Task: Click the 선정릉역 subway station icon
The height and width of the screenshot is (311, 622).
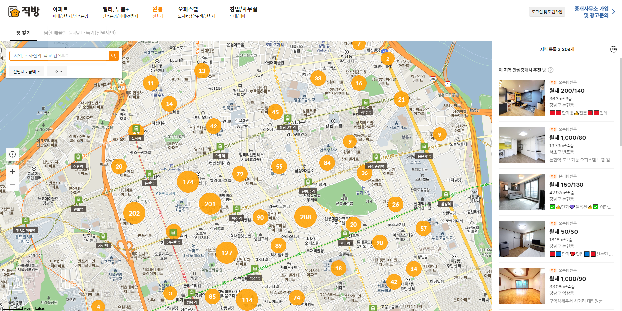Action: pyautogui.click(x=308, y=182)
